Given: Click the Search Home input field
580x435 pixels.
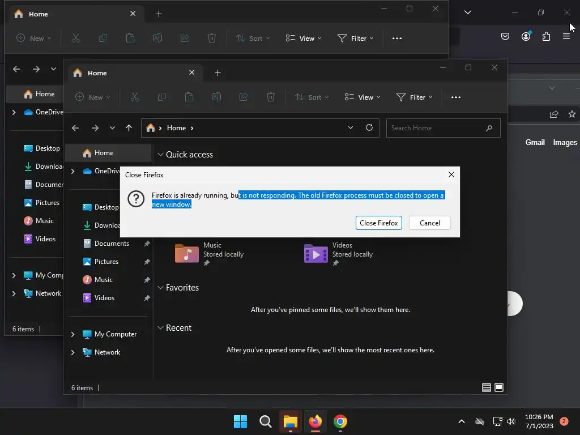Looking at the screenshot, I should tap(443, 128).
